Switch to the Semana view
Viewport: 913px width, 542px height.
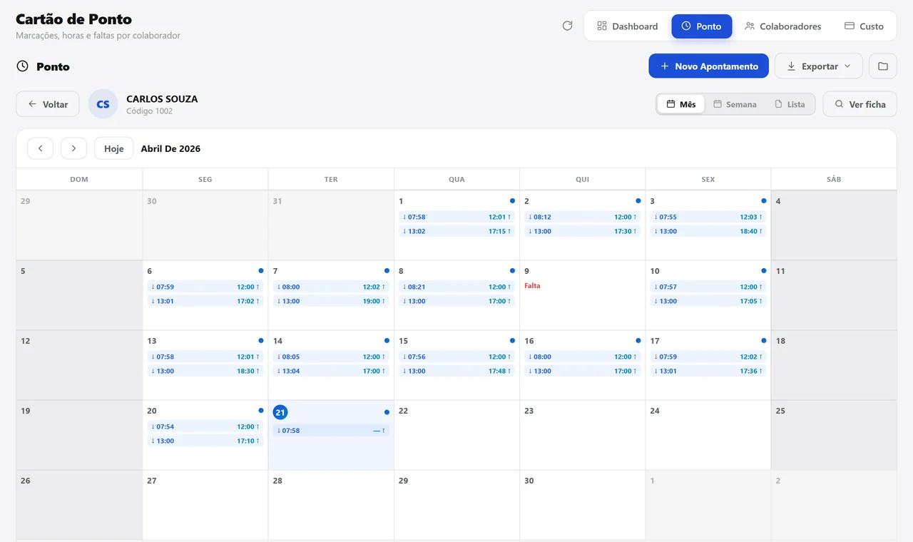pyautogui.click(x=735, y=104)
